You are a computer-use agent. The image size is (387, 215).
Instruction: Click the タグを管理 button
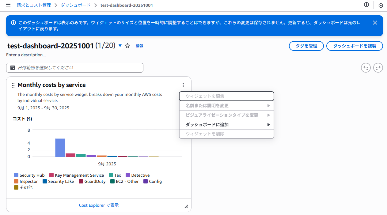306,46
